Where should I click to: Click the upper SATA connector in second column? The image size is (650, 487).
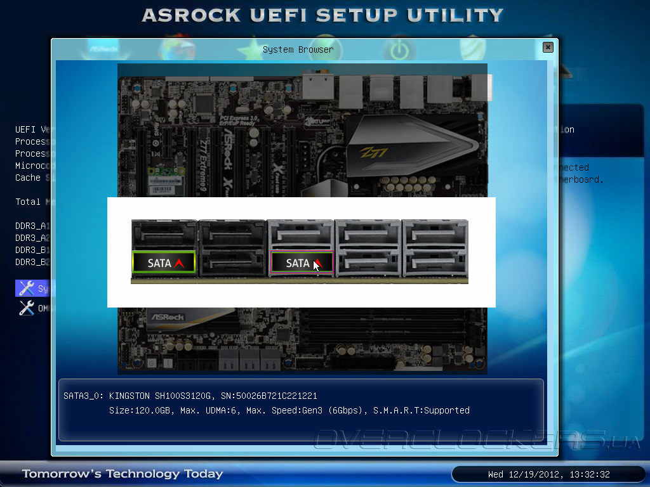coord(232,235)
